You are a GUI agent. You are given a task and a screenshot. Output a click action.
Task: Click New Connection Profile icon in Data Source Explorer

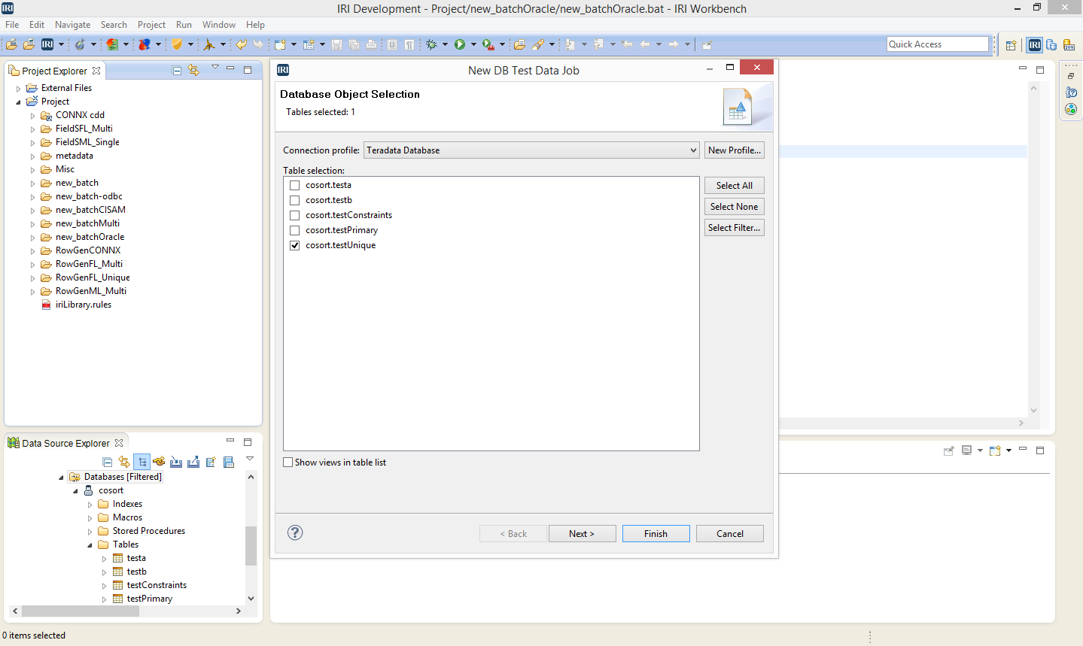159,462
